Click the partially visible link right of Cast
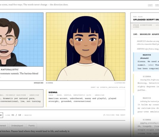The width and height of the screenshot is (159, 137). tap(157, 5)
